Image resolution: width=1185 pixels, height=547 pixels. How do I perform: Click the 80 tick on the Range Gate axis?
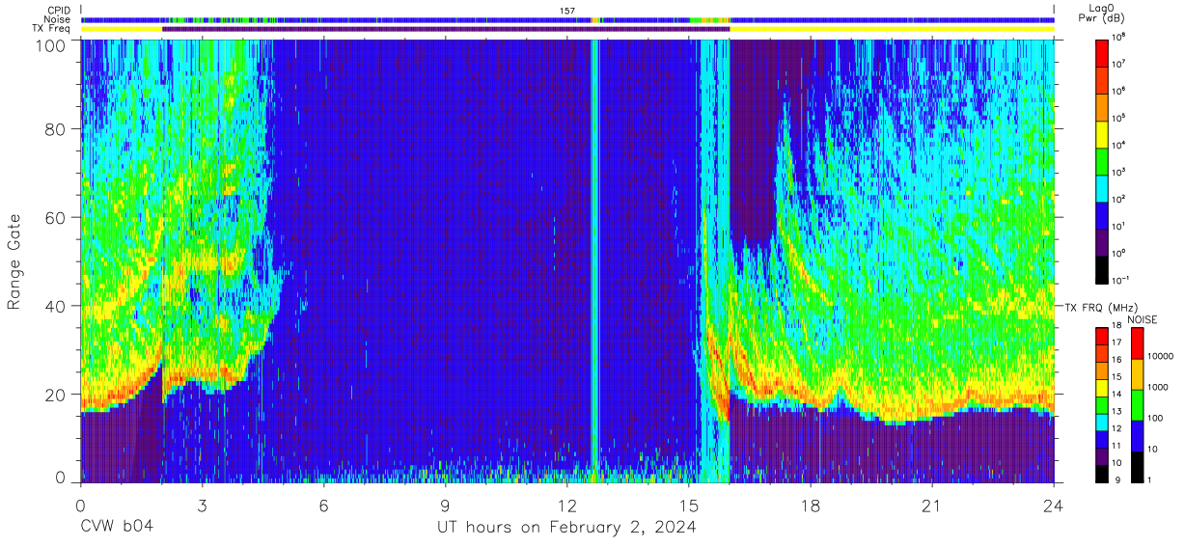tap(56, 128)
